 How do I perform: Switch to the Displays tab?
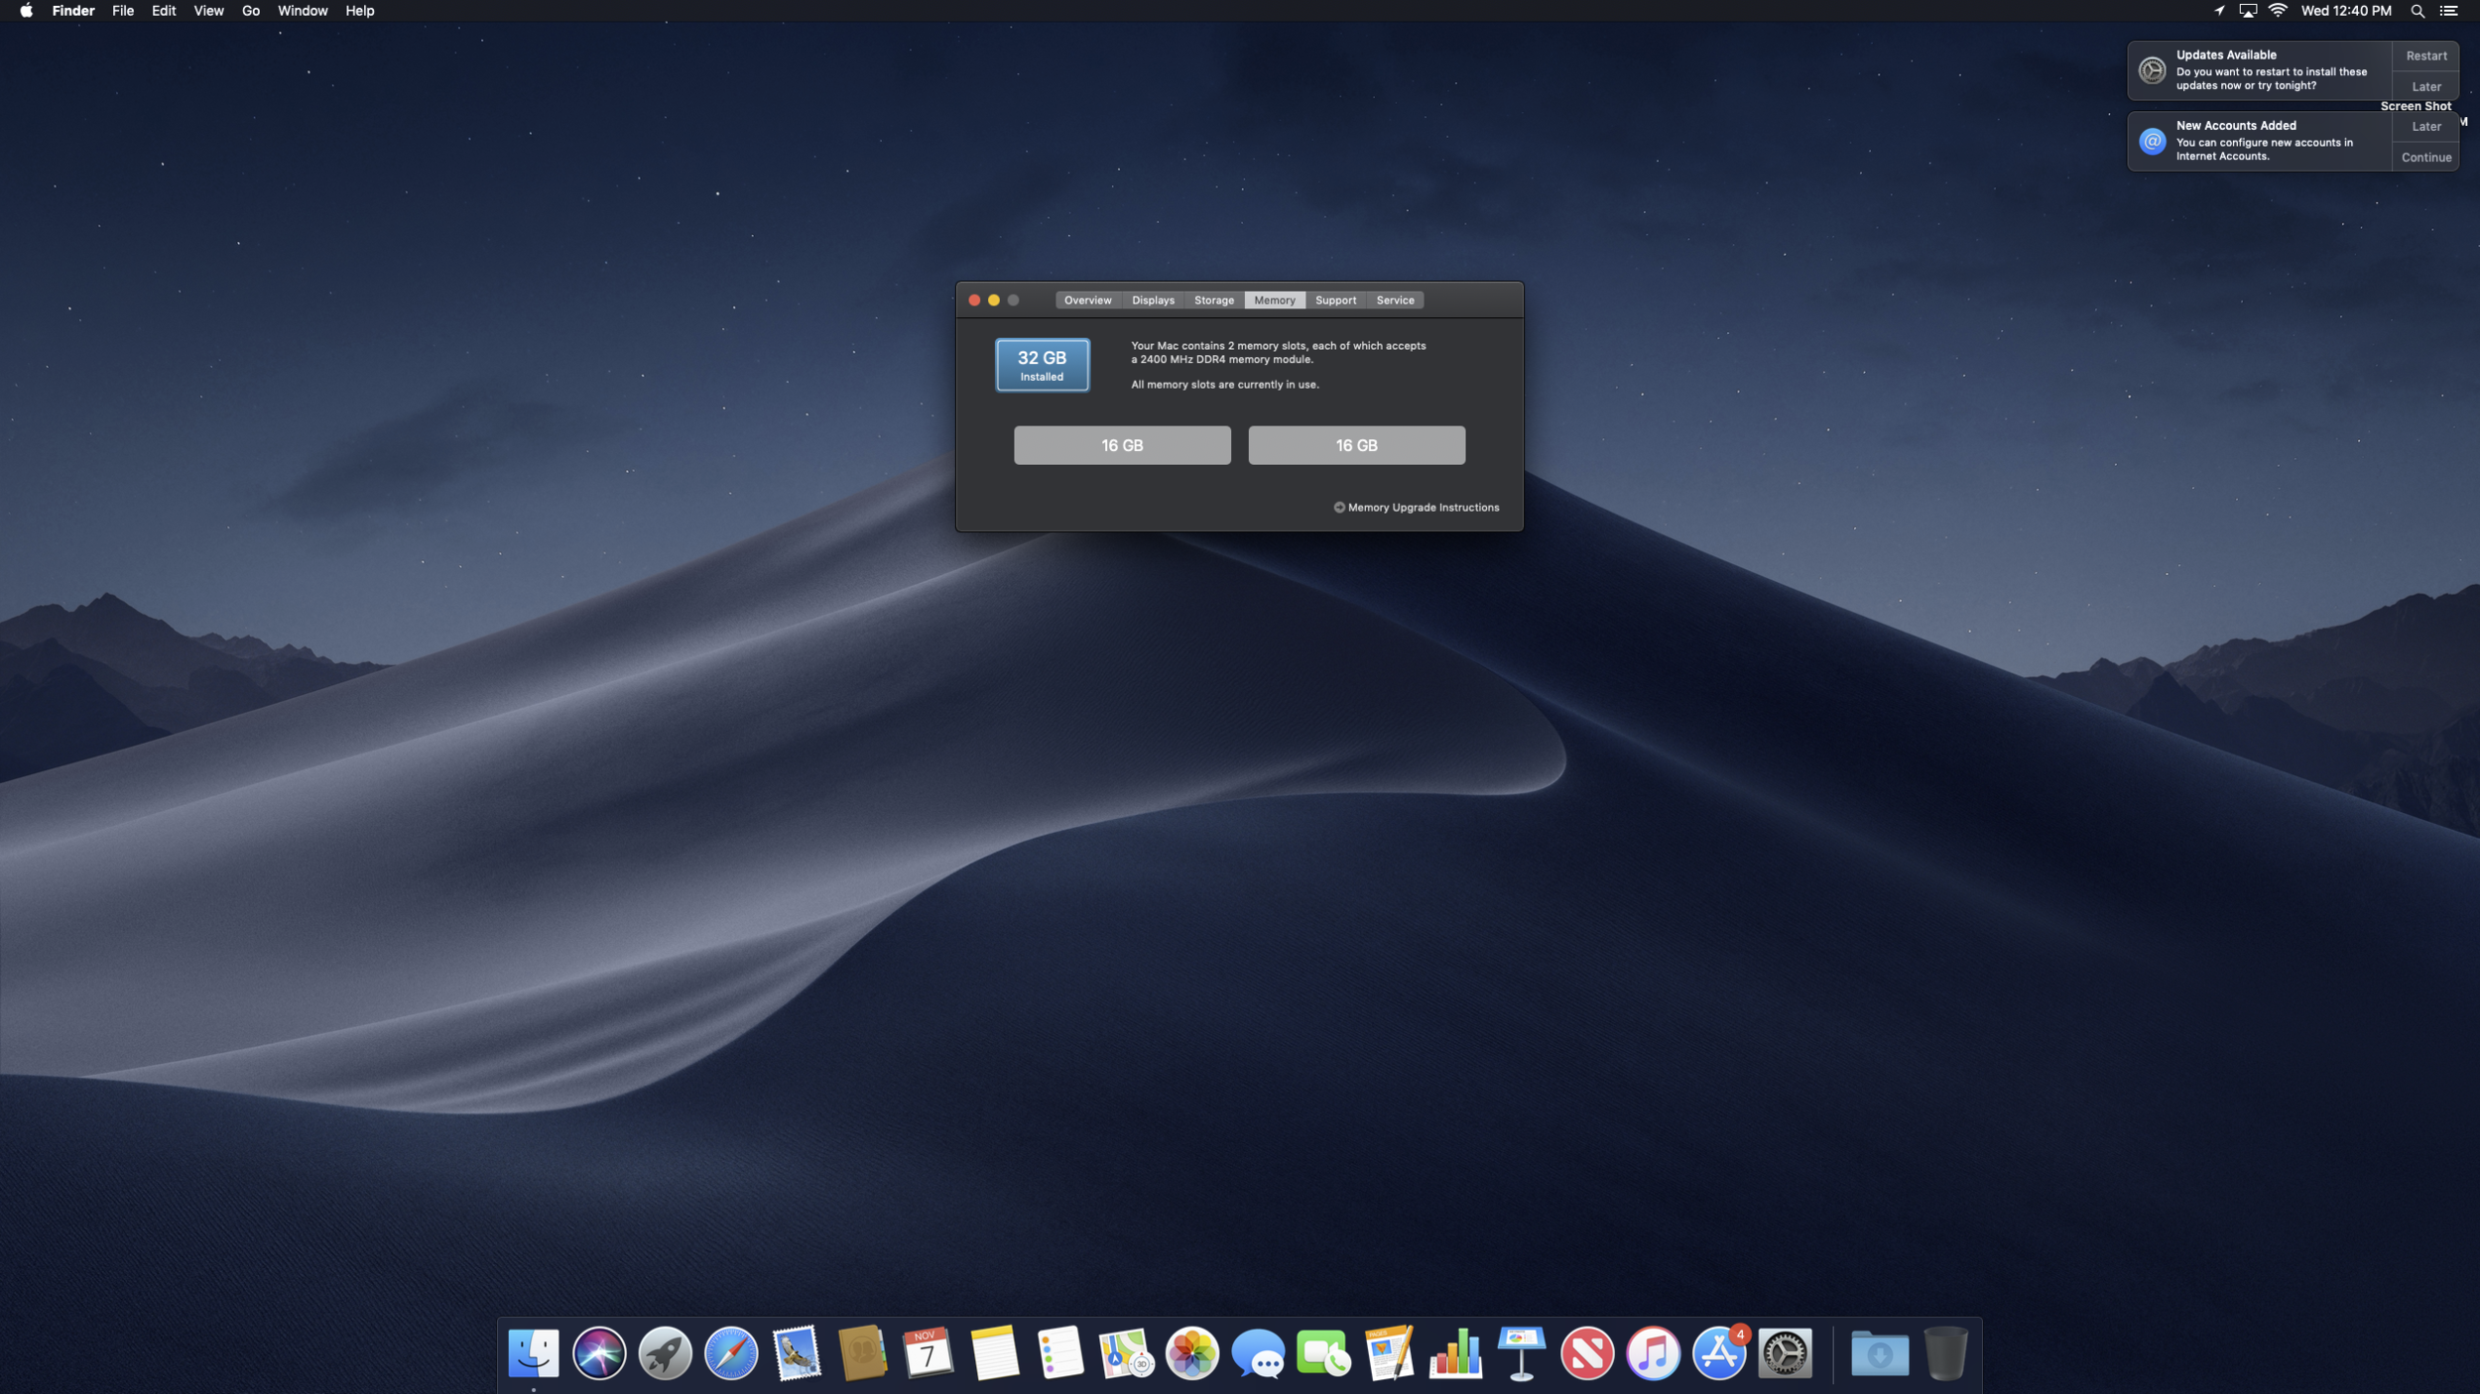coord(1153,300)
